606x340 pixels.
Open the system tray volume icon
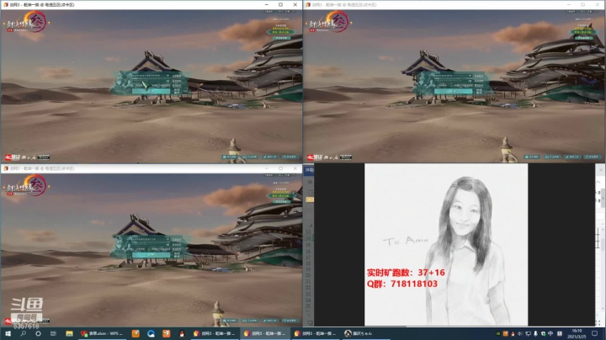(520, 333)
